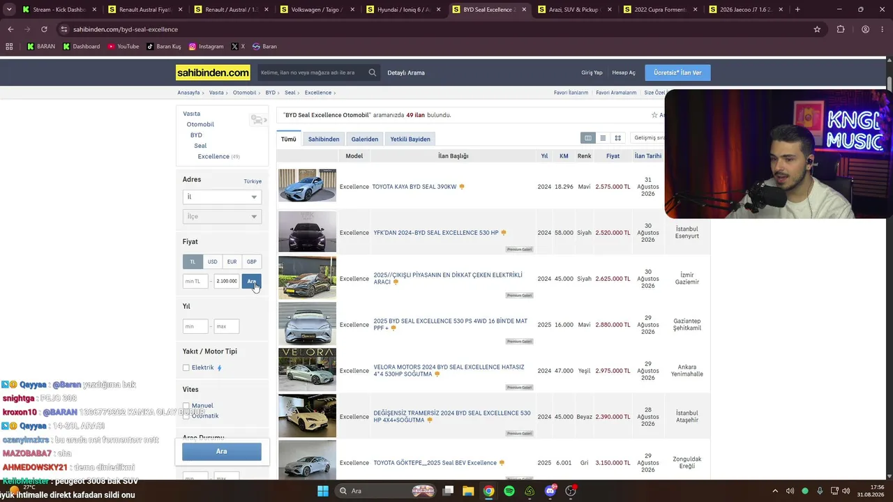Click the small Ara button beside price fields
The width and height of the screenshot is (893, 502).
coord(251,281)
